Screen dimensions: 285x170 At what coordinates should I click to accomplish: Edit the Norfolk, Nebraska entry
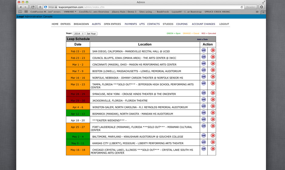(x=203, y=76)
